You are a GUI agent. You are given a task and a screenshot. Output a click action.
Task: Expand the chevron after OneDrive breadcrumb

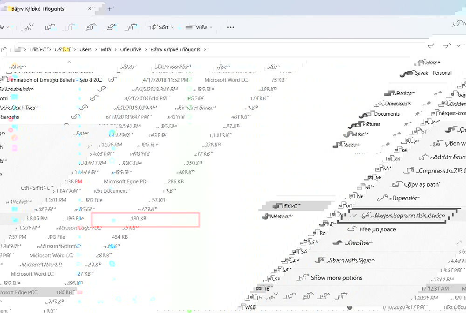pyautogui.click(x=146, y=49)
